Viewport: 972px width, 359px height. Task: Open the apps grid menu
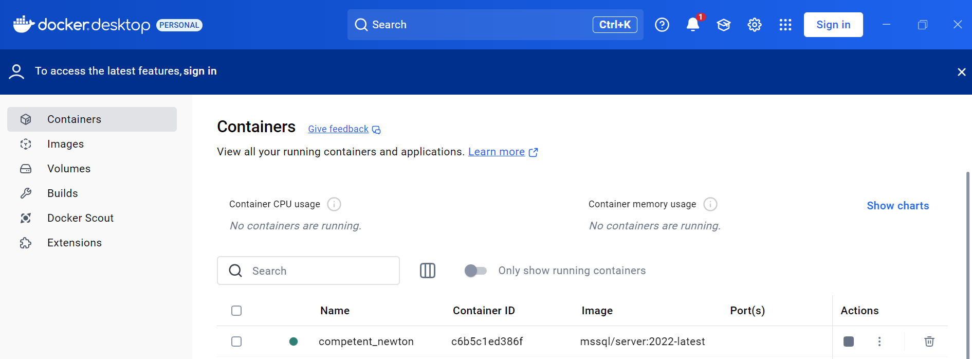785,25
